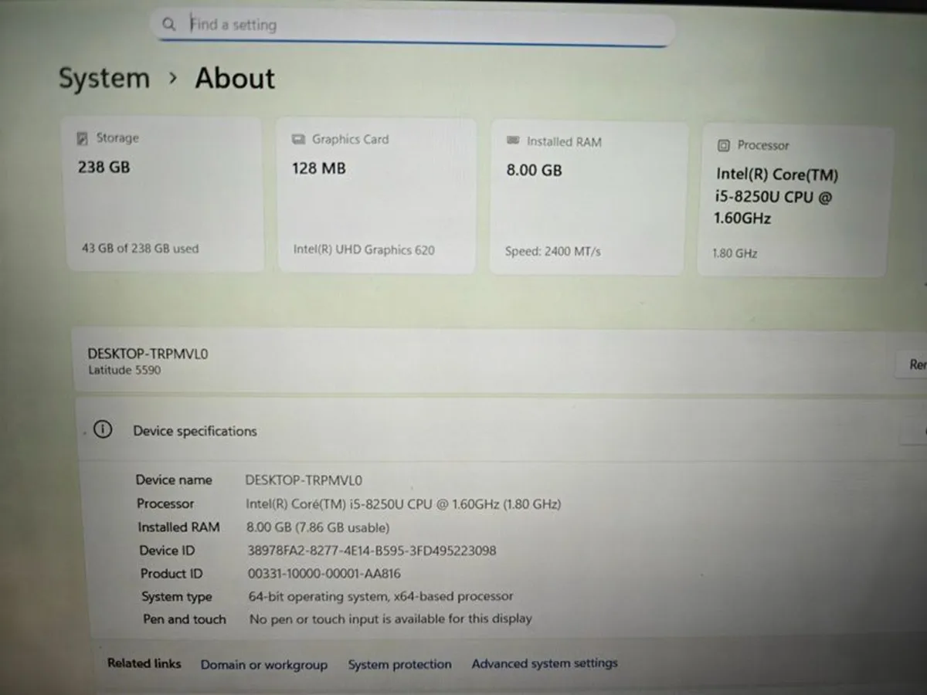Select the About page heading
927x695 pixels.
coord(234,77)
